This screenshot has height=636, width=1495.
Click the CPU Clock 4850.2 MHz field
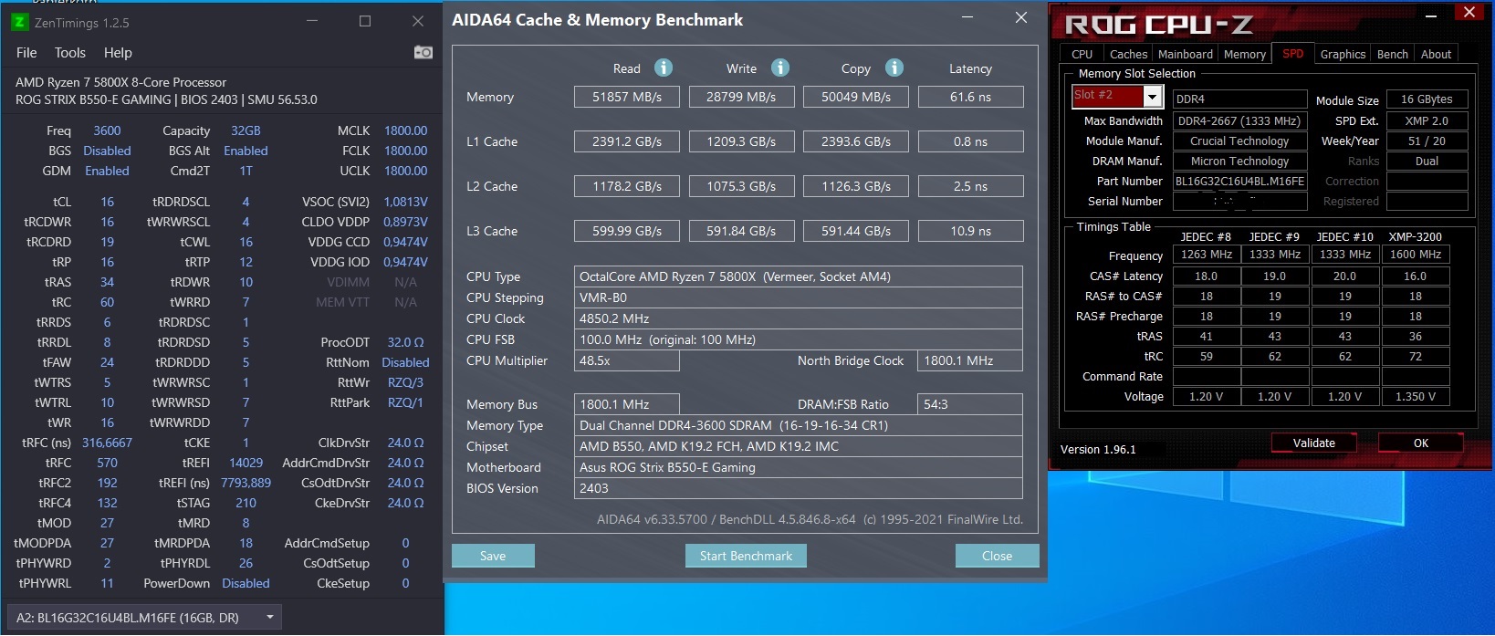point(799,318)
